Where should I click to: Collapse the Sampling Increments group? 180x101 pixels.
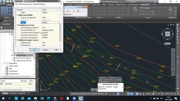click(x=17, y=25)
